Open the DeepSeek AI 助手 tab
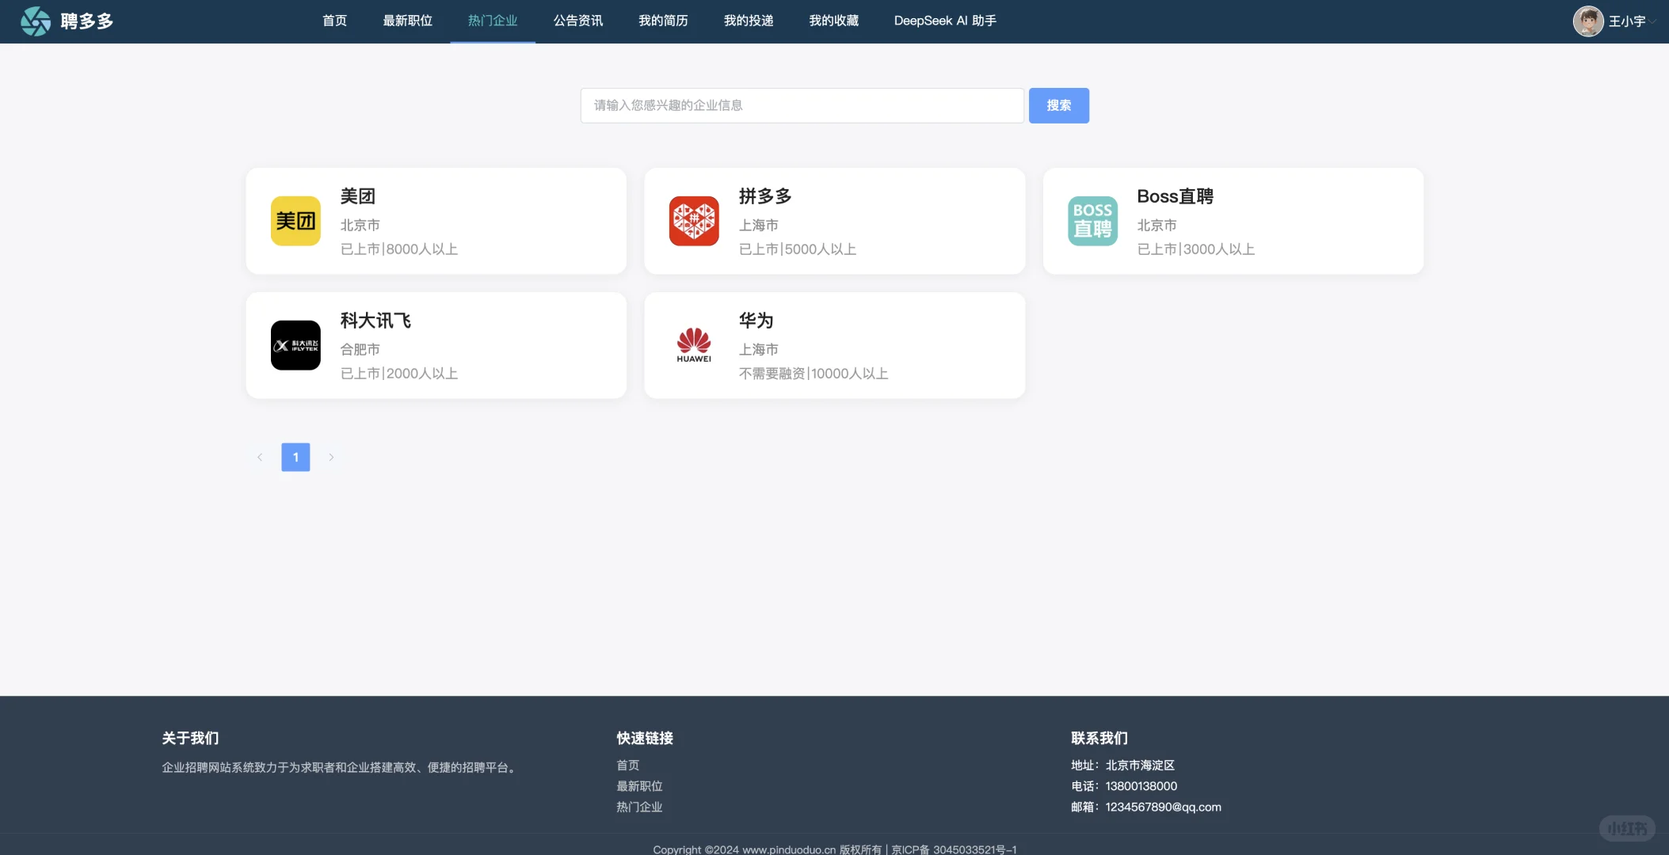This screenshot has height=855, width=1669. click(x=944, y=21)
